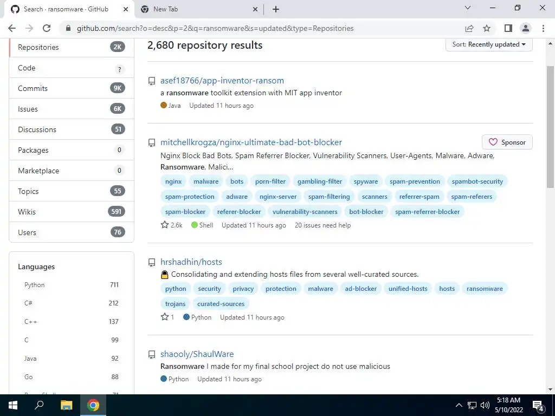Share this page via share icon

469,28
